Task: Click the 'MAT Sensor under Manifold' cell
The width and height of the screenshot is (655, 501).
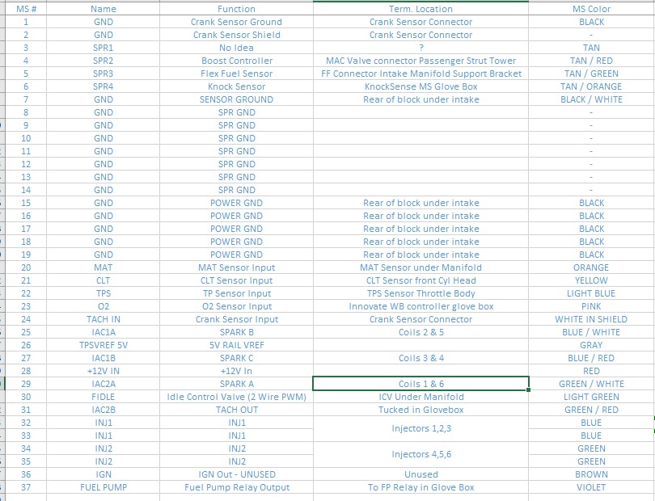Action: coord(420,267)
